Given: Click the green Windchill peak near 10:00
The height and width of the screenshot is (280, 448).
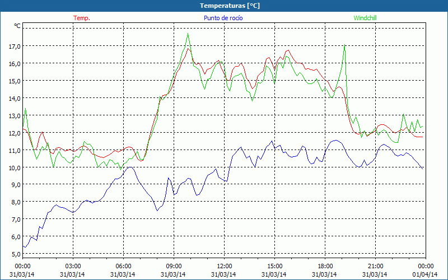Looking at the screenshot, I should (x=188, y=34).
